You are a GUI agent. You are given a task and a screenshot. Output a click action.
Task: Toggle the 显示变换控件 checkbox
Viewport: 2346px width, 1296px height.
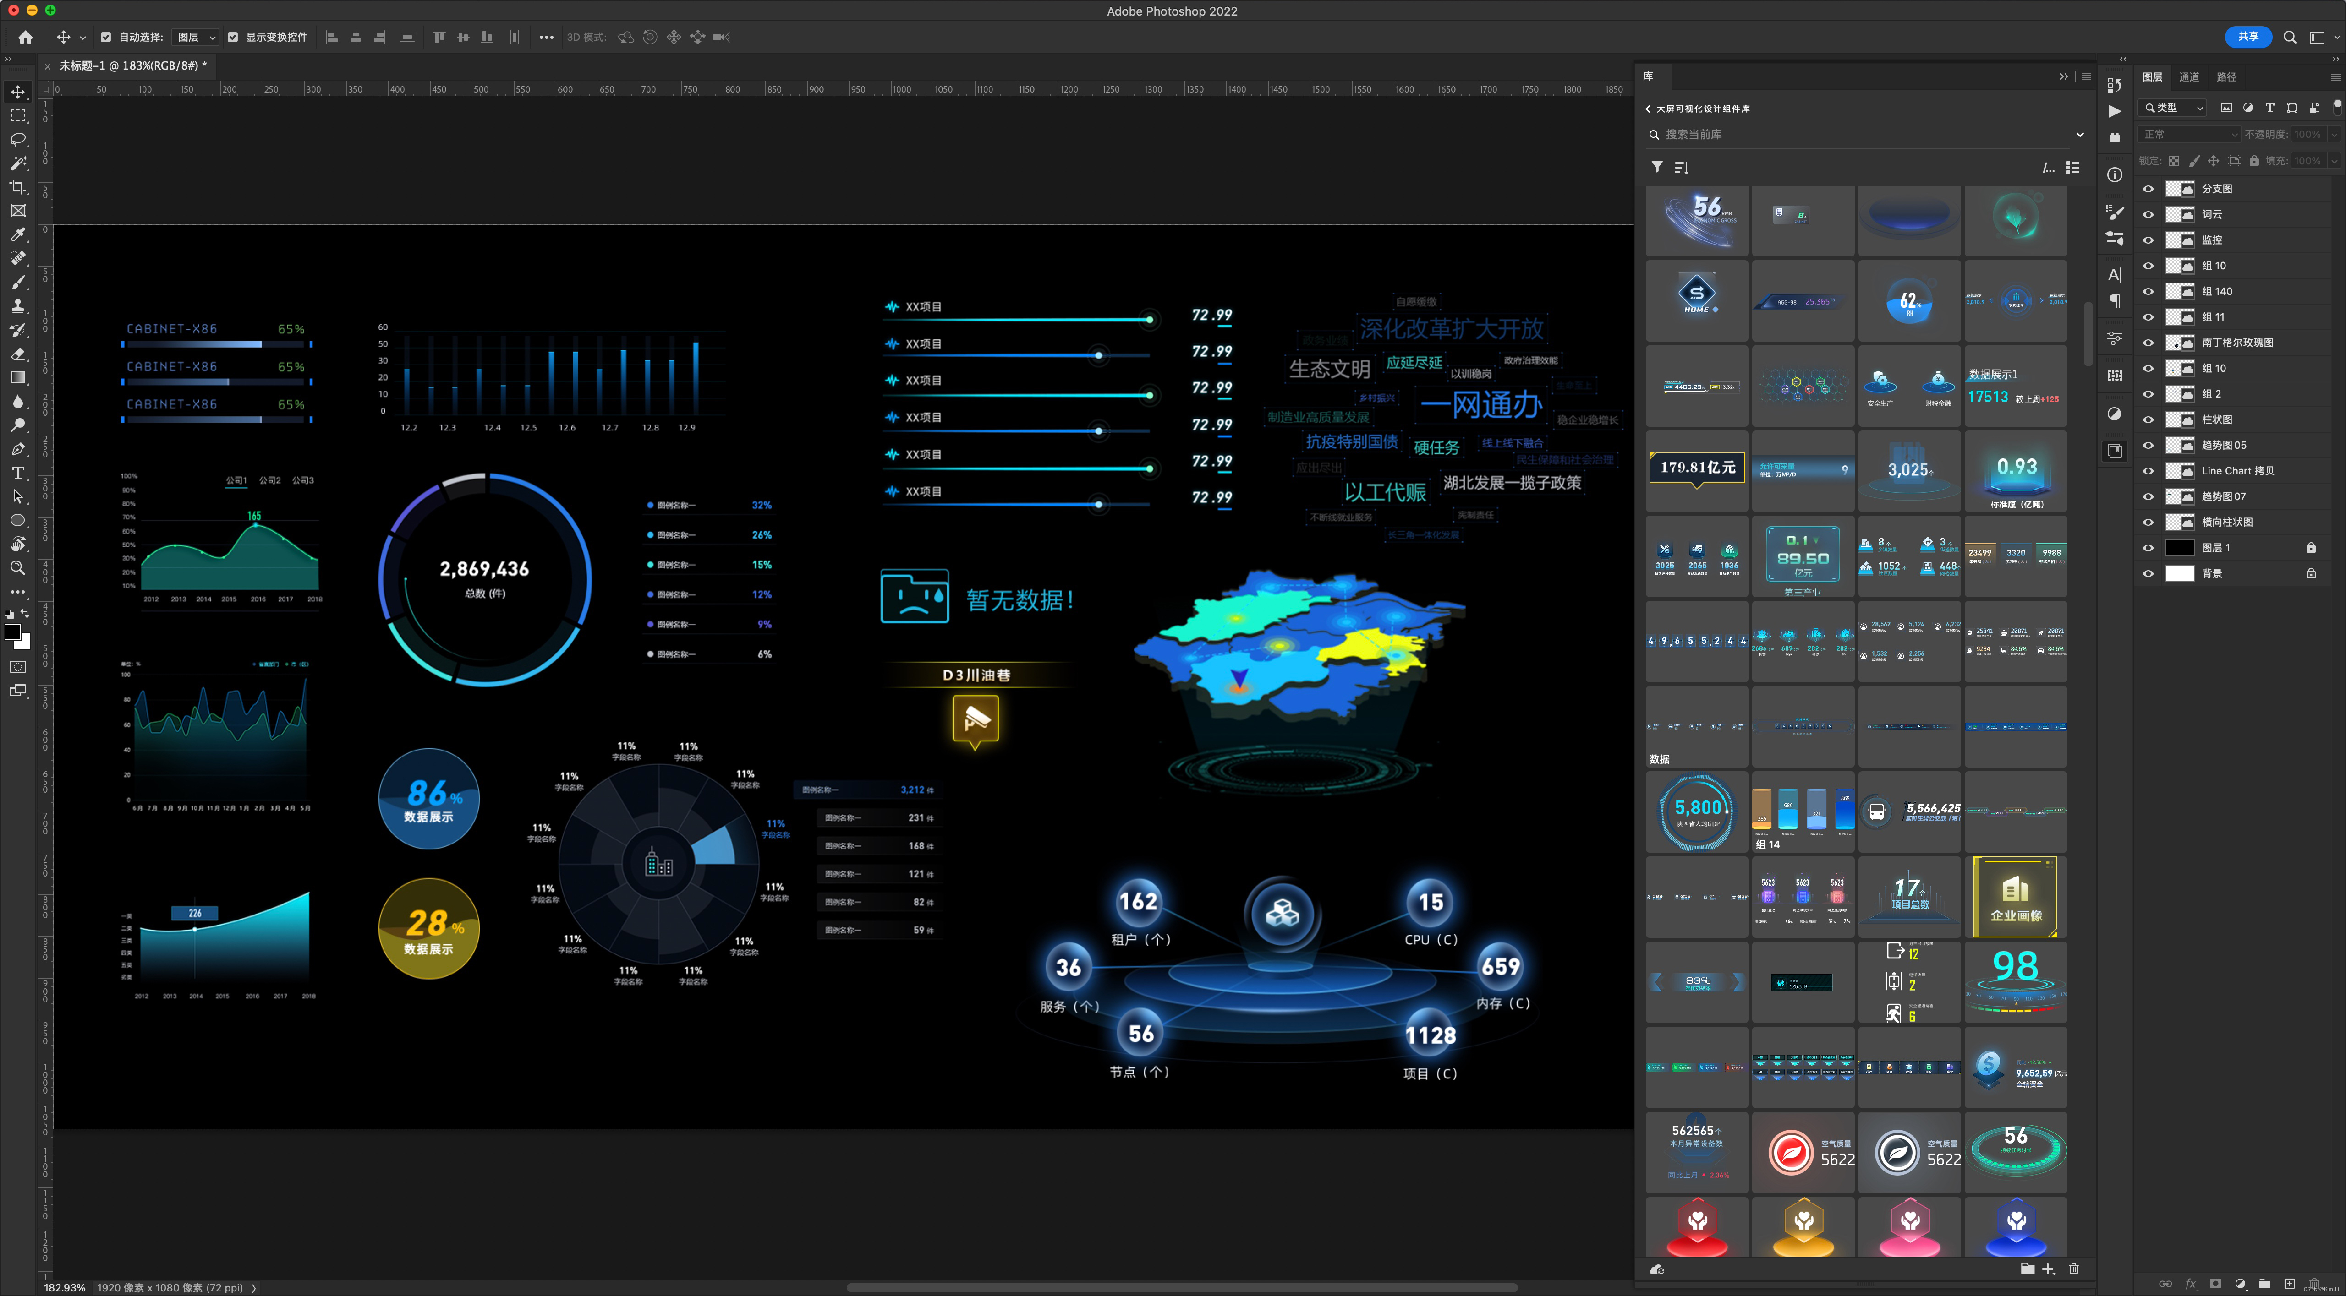pos(232,37)
